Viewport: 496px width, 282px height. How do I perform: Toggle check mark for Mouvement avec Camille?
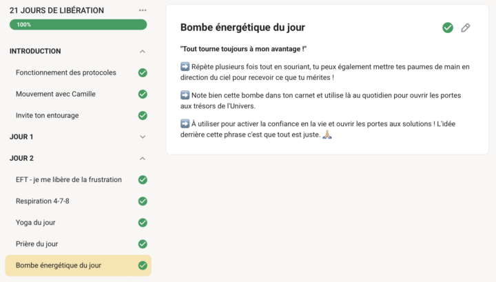point(143,94)
